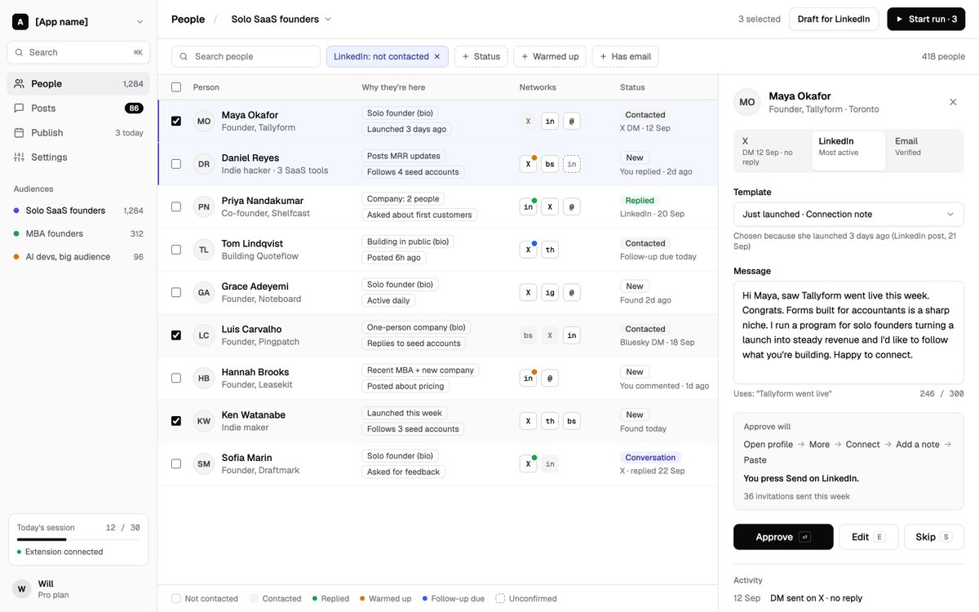Approve the message for Maya
The width and height of the screenshot is (979, 612).
[783, 537]
